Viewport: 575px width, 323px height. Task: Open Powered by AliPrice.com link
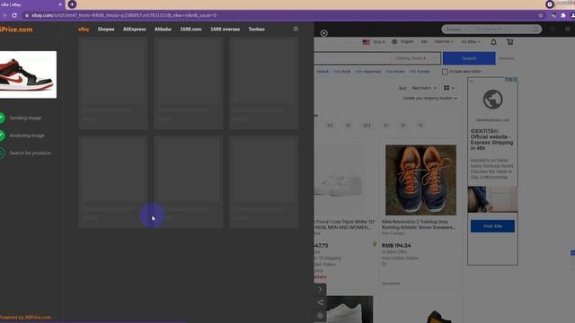click(x=26, y=318)
